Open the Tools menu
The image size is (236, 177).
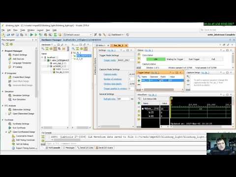pos(23,30)
